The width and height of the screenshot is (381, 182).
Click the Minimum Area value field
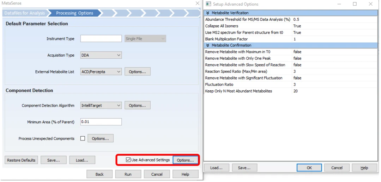point(101,122)
